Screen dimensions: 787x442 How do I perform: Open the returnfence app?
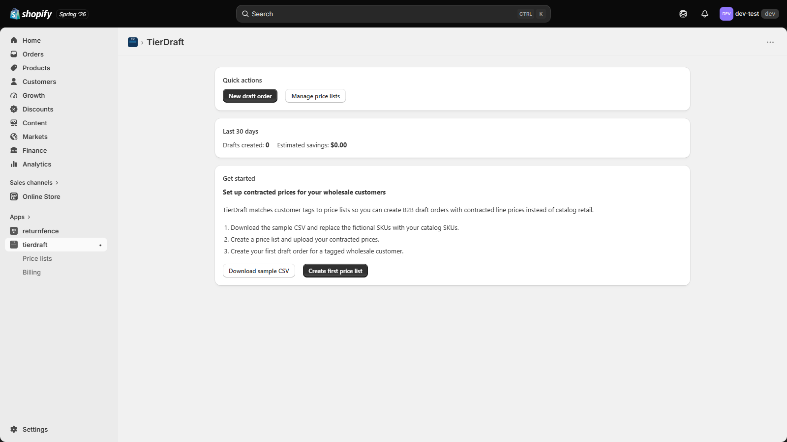pos(56,231)
